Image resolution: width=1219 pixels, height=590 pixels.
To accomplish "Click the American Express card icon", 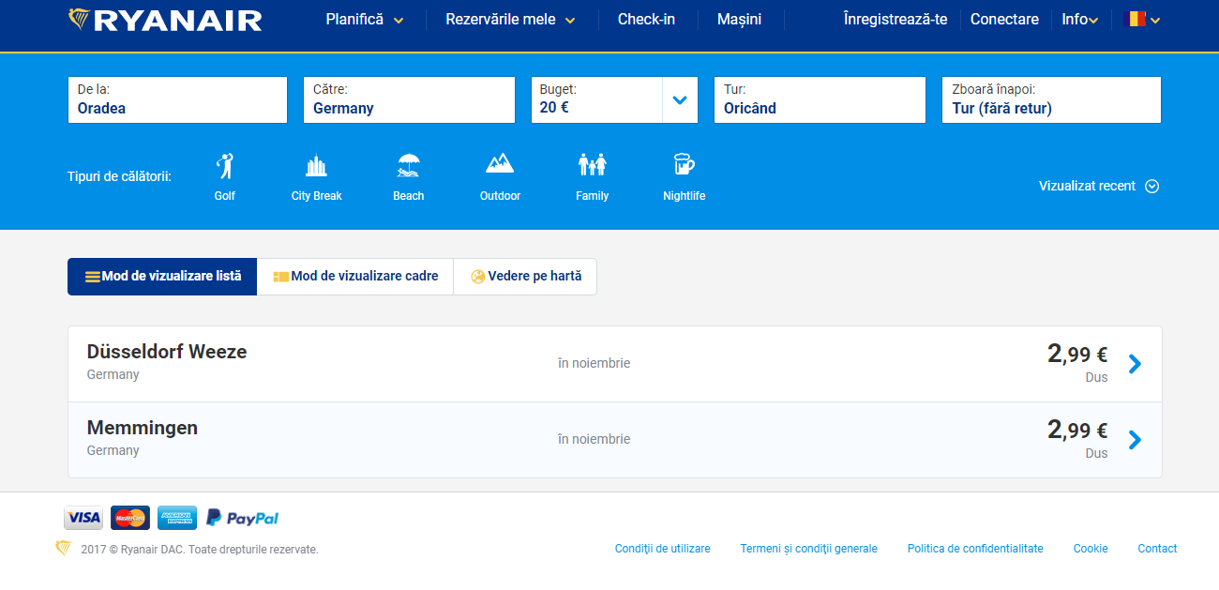I will pyautogui.click(x=177, y=518).
